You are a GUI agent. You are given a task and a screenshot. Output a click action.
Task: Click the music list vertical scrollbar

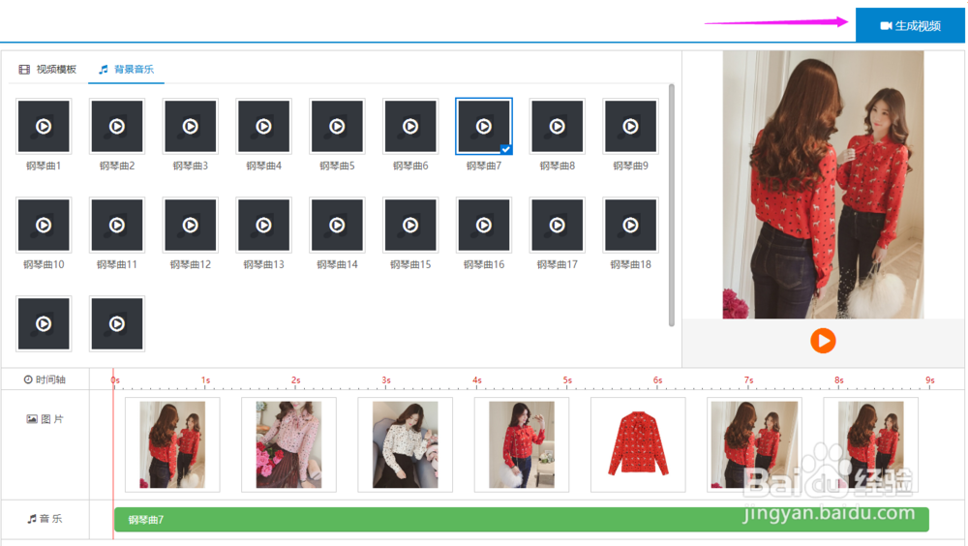click(672, 205)
